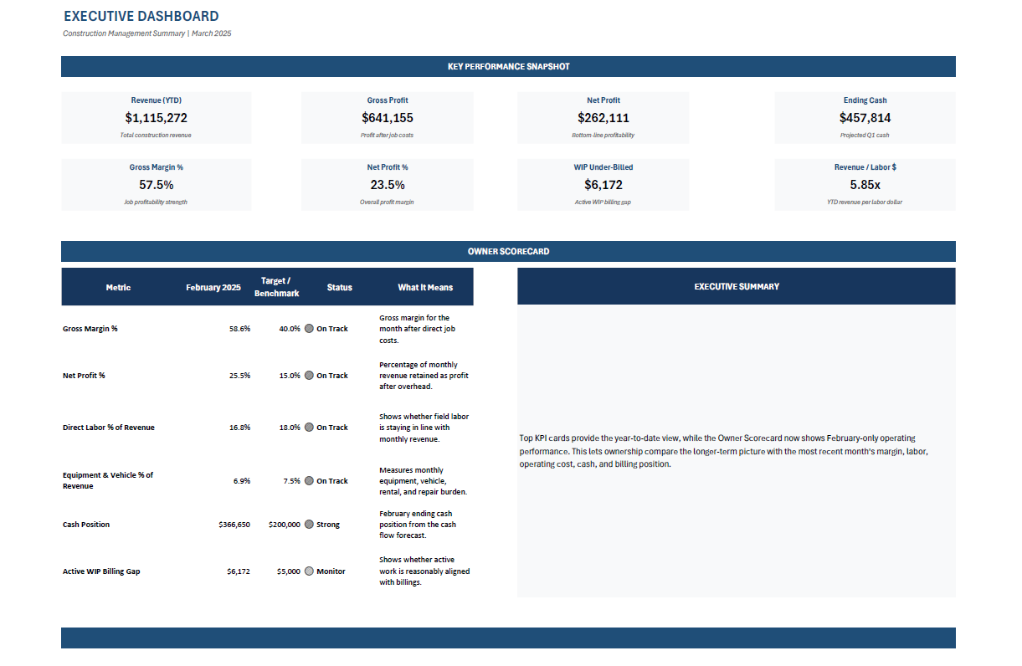The width and height of the screenshot is (1022, 666).
Task: Select the Equipment & Vehicle % of Revenue label
Action: tap(108, 480)
